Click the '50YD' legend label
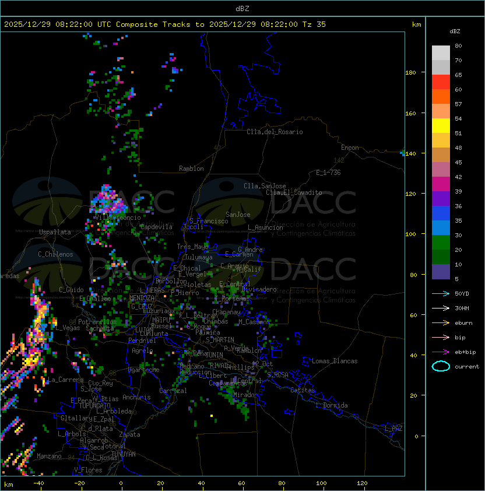The height and width of the screenshot is (491, 485). click(462, 293)
